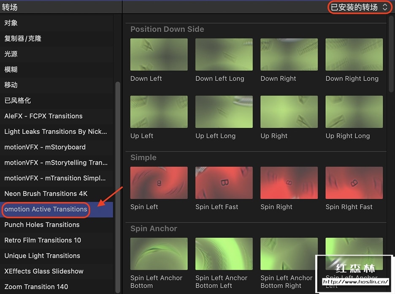Open the 模糊 category in sidebar
The height and width of the screenshot is (294, 395).
tap(11, 70)
